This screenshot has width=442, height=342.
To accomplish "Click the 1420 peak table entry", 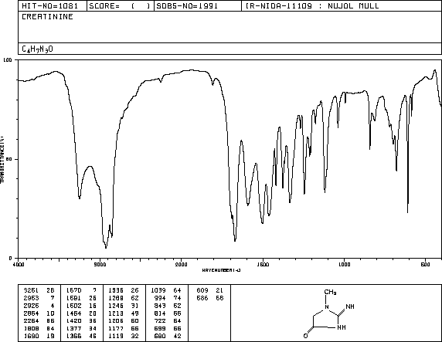I will coord(81,320).
